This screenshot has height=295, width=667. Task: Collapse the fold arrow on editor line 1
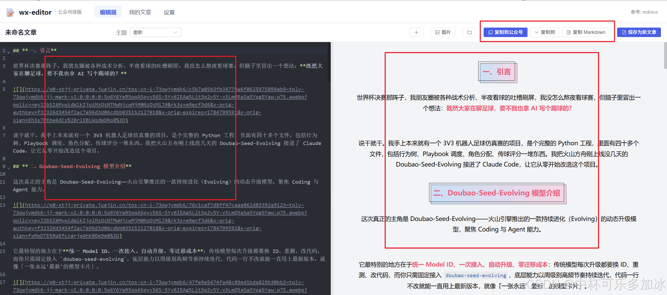[9, 52]
